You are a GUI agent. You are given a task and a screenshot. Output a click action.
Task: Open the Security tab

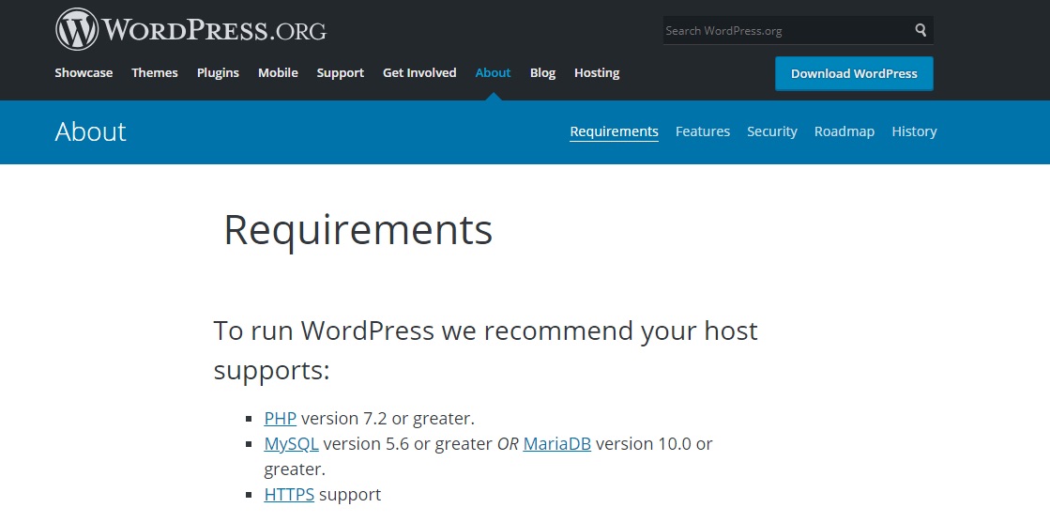(771, 131)
